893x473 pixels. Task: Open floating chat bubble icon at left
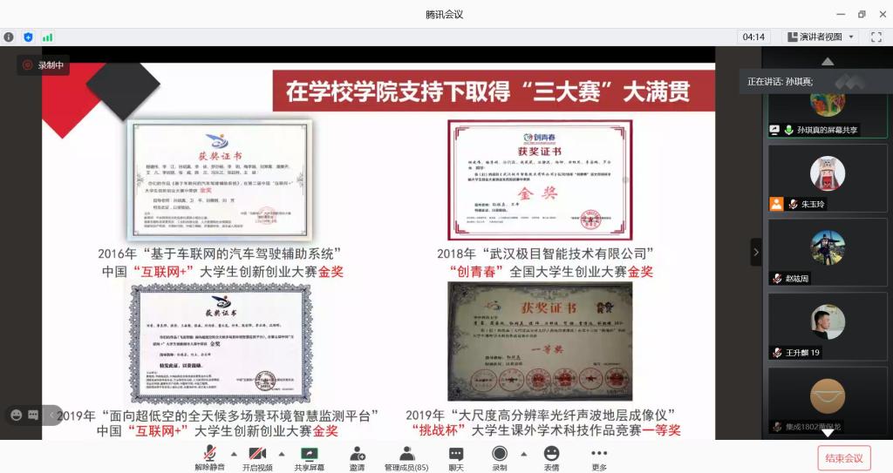[34, 415]
